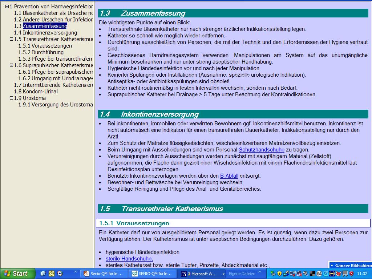The width and height of the screenshot is (372, 279).
Task: Follow the B-Abfall hyperlink
Action: 229,176
